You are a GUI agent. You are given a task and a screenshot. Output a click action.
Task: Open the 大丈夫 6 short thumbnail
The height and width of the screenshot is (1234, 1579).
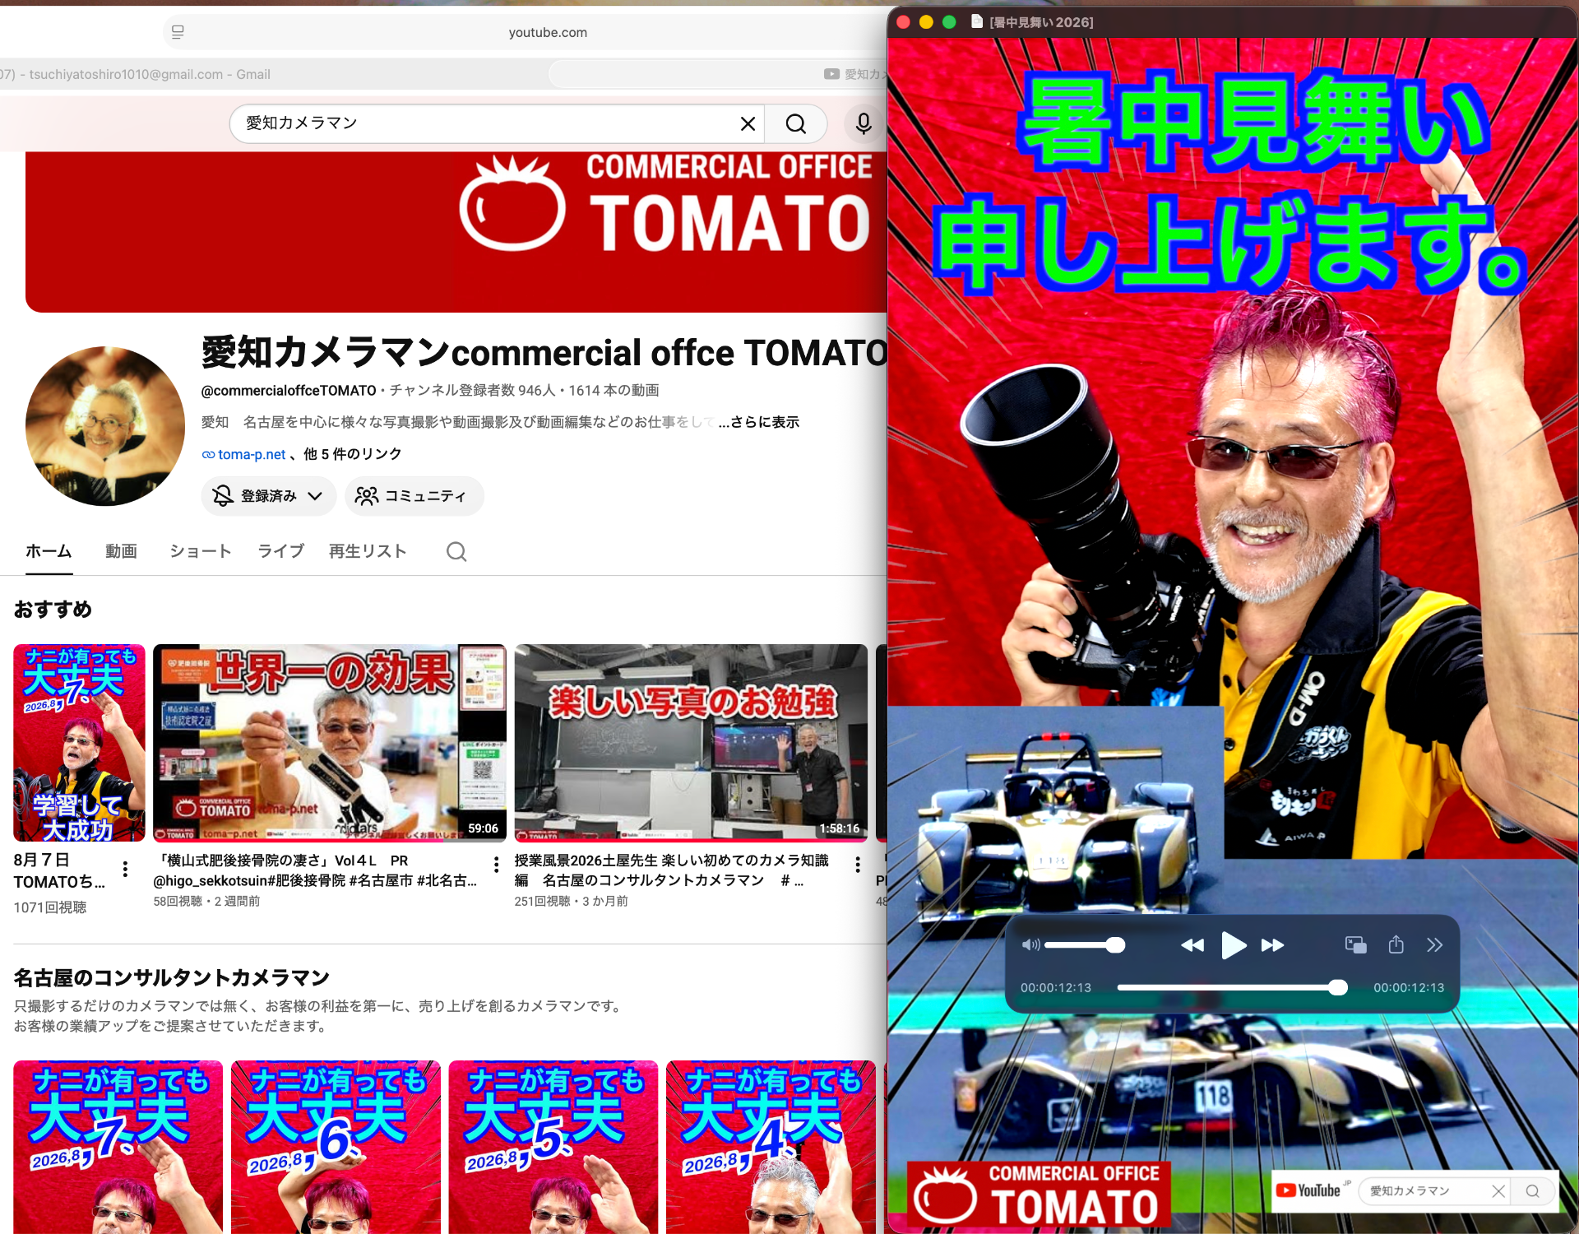point(336,1147)
